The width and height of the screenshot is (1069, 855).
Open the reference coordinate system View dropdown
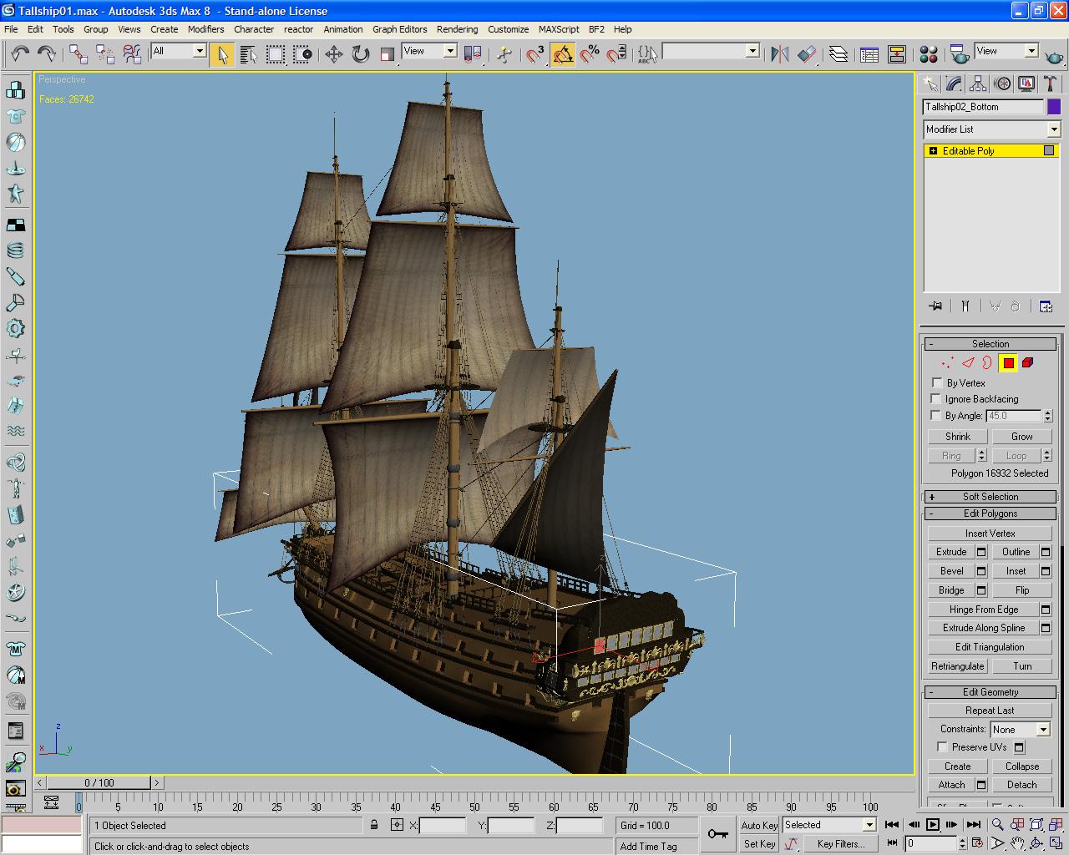tap(429, 51)
